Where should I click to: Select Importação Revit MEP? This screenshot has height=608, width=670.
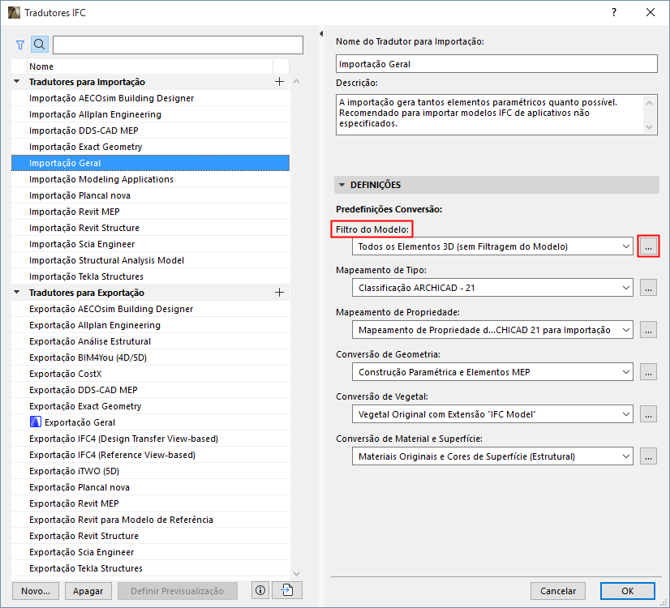150,212
